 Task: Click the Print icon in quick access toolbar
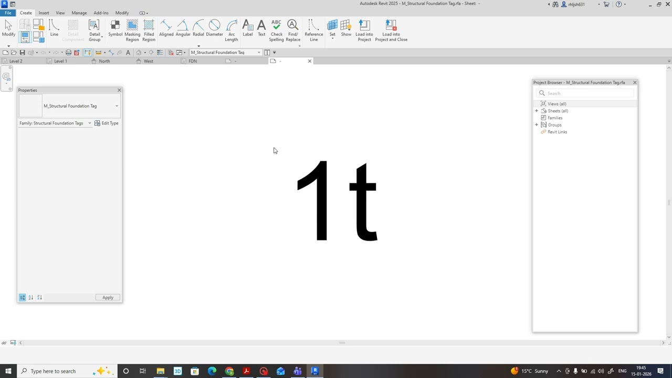click(x=68, y=52)
